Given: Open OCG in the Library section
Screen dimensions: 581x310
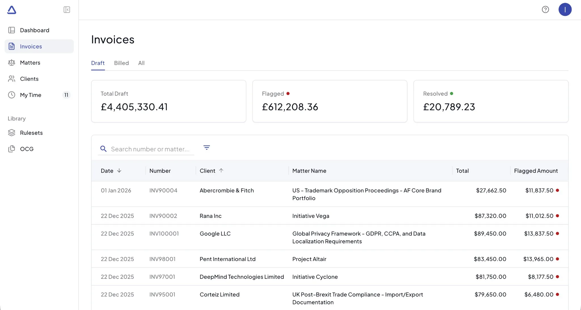Looking at the screenshot, I should coord(39,149).
